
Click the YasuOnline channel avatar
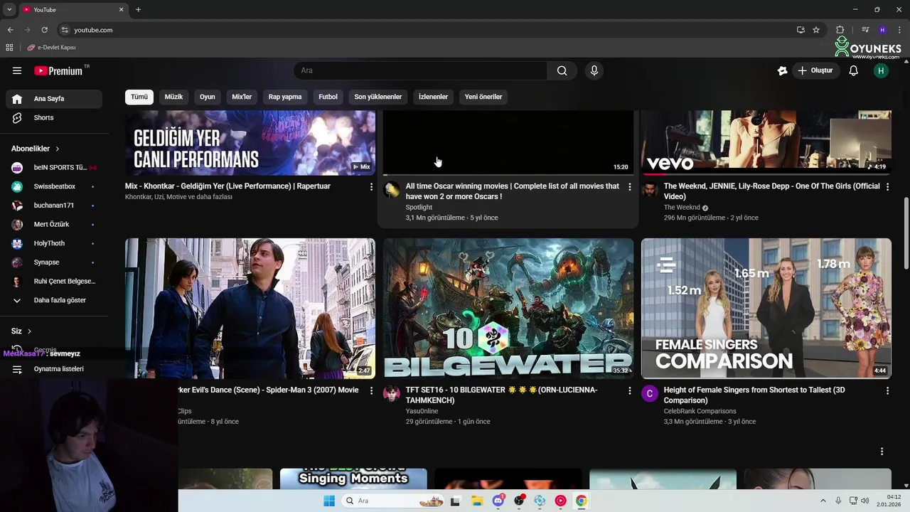tap(392, 394)
